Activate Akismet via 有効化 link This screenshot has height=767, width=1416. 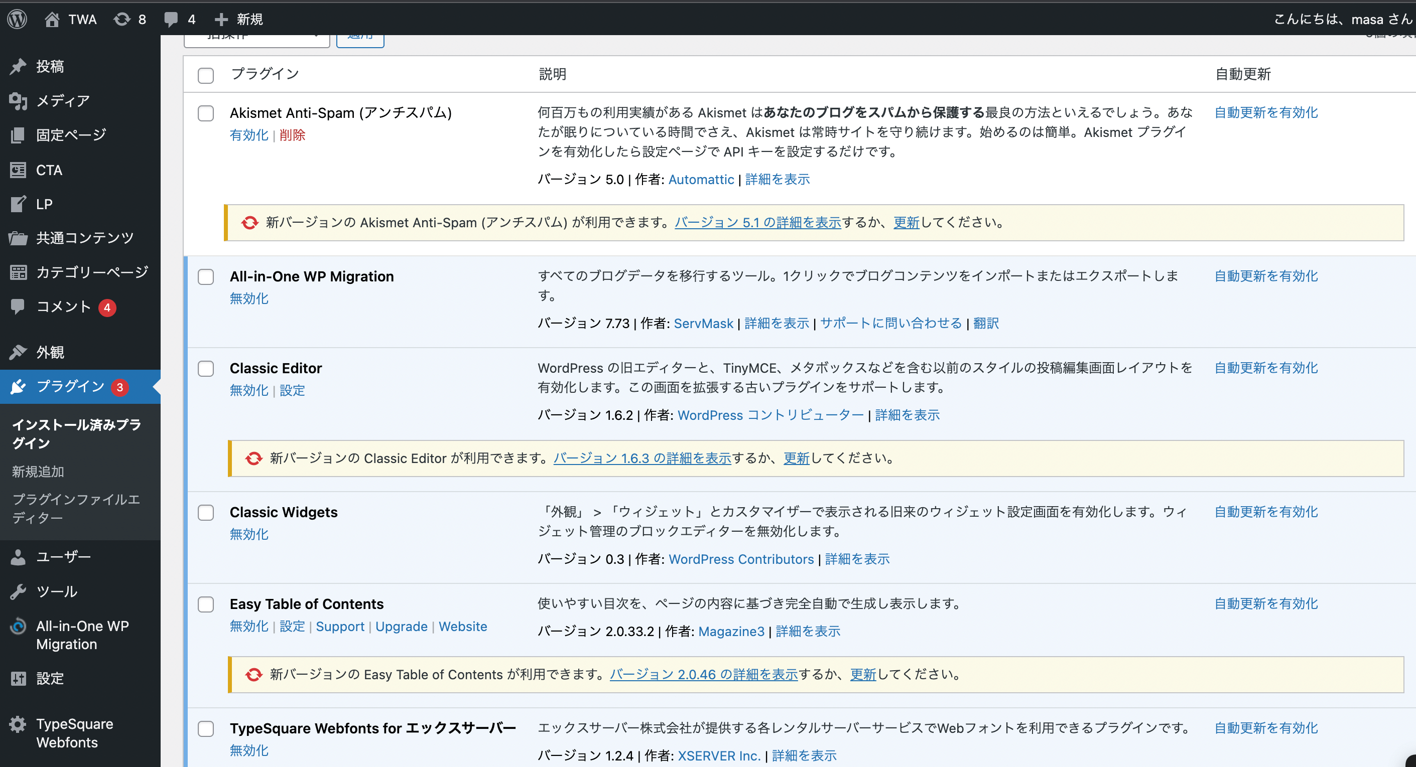(x=249, y=135)
